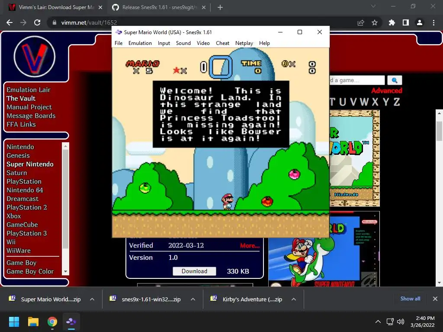Open The Vault link
The width and height of the screenshot is (443, 332).
21,99
